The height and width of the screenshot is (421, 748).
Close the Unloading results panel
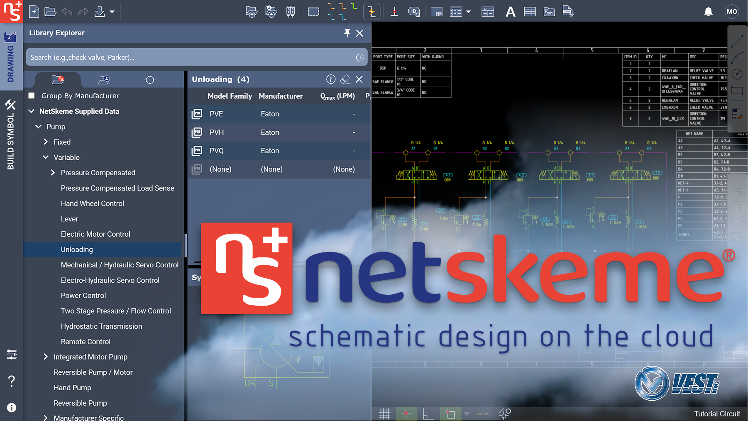(x=359, y=79)
